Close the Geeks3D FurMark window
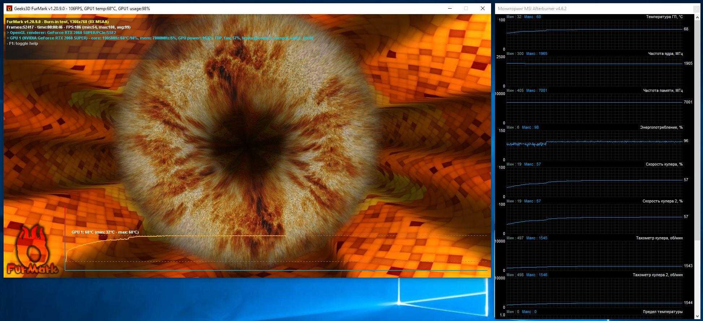703x321 pixels. [x=482, y=8]
